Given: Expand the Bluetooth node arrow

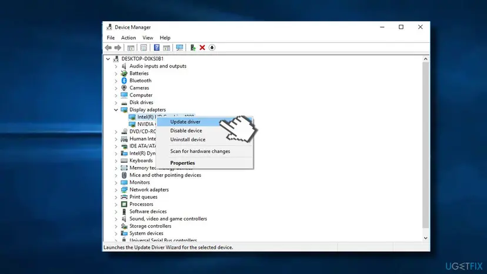Looking at the screenshot, I should point(116,81).
